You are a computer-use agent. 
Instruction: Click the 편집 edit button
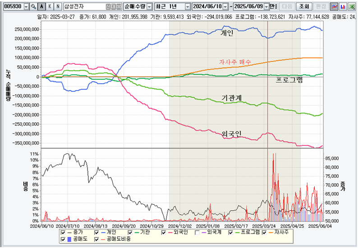pos(321,7)
